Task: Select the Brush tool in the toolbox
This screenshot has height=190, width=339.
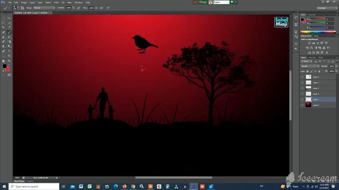Action: [9, 32]
